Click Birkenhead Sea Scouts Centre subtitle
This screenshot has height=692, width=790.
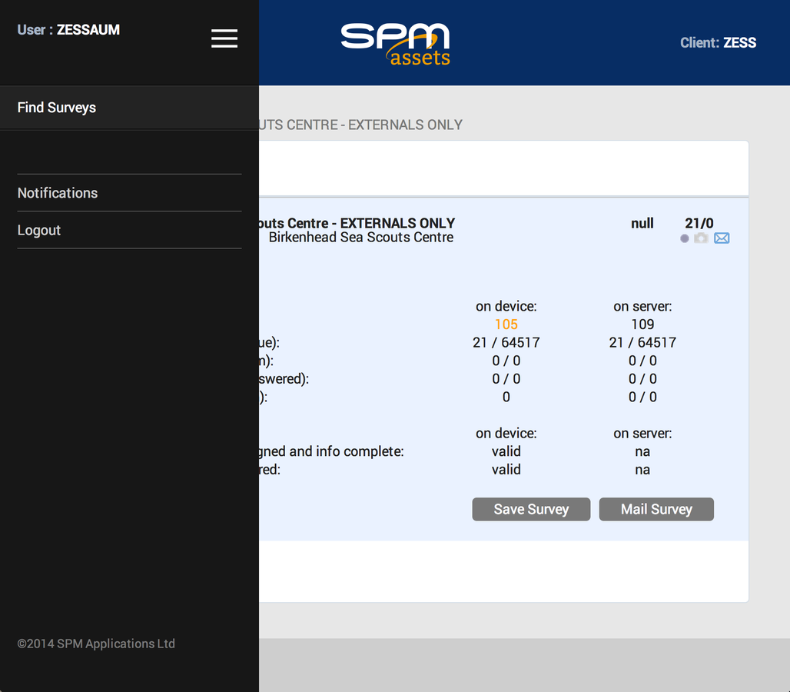tap(360, 238)
